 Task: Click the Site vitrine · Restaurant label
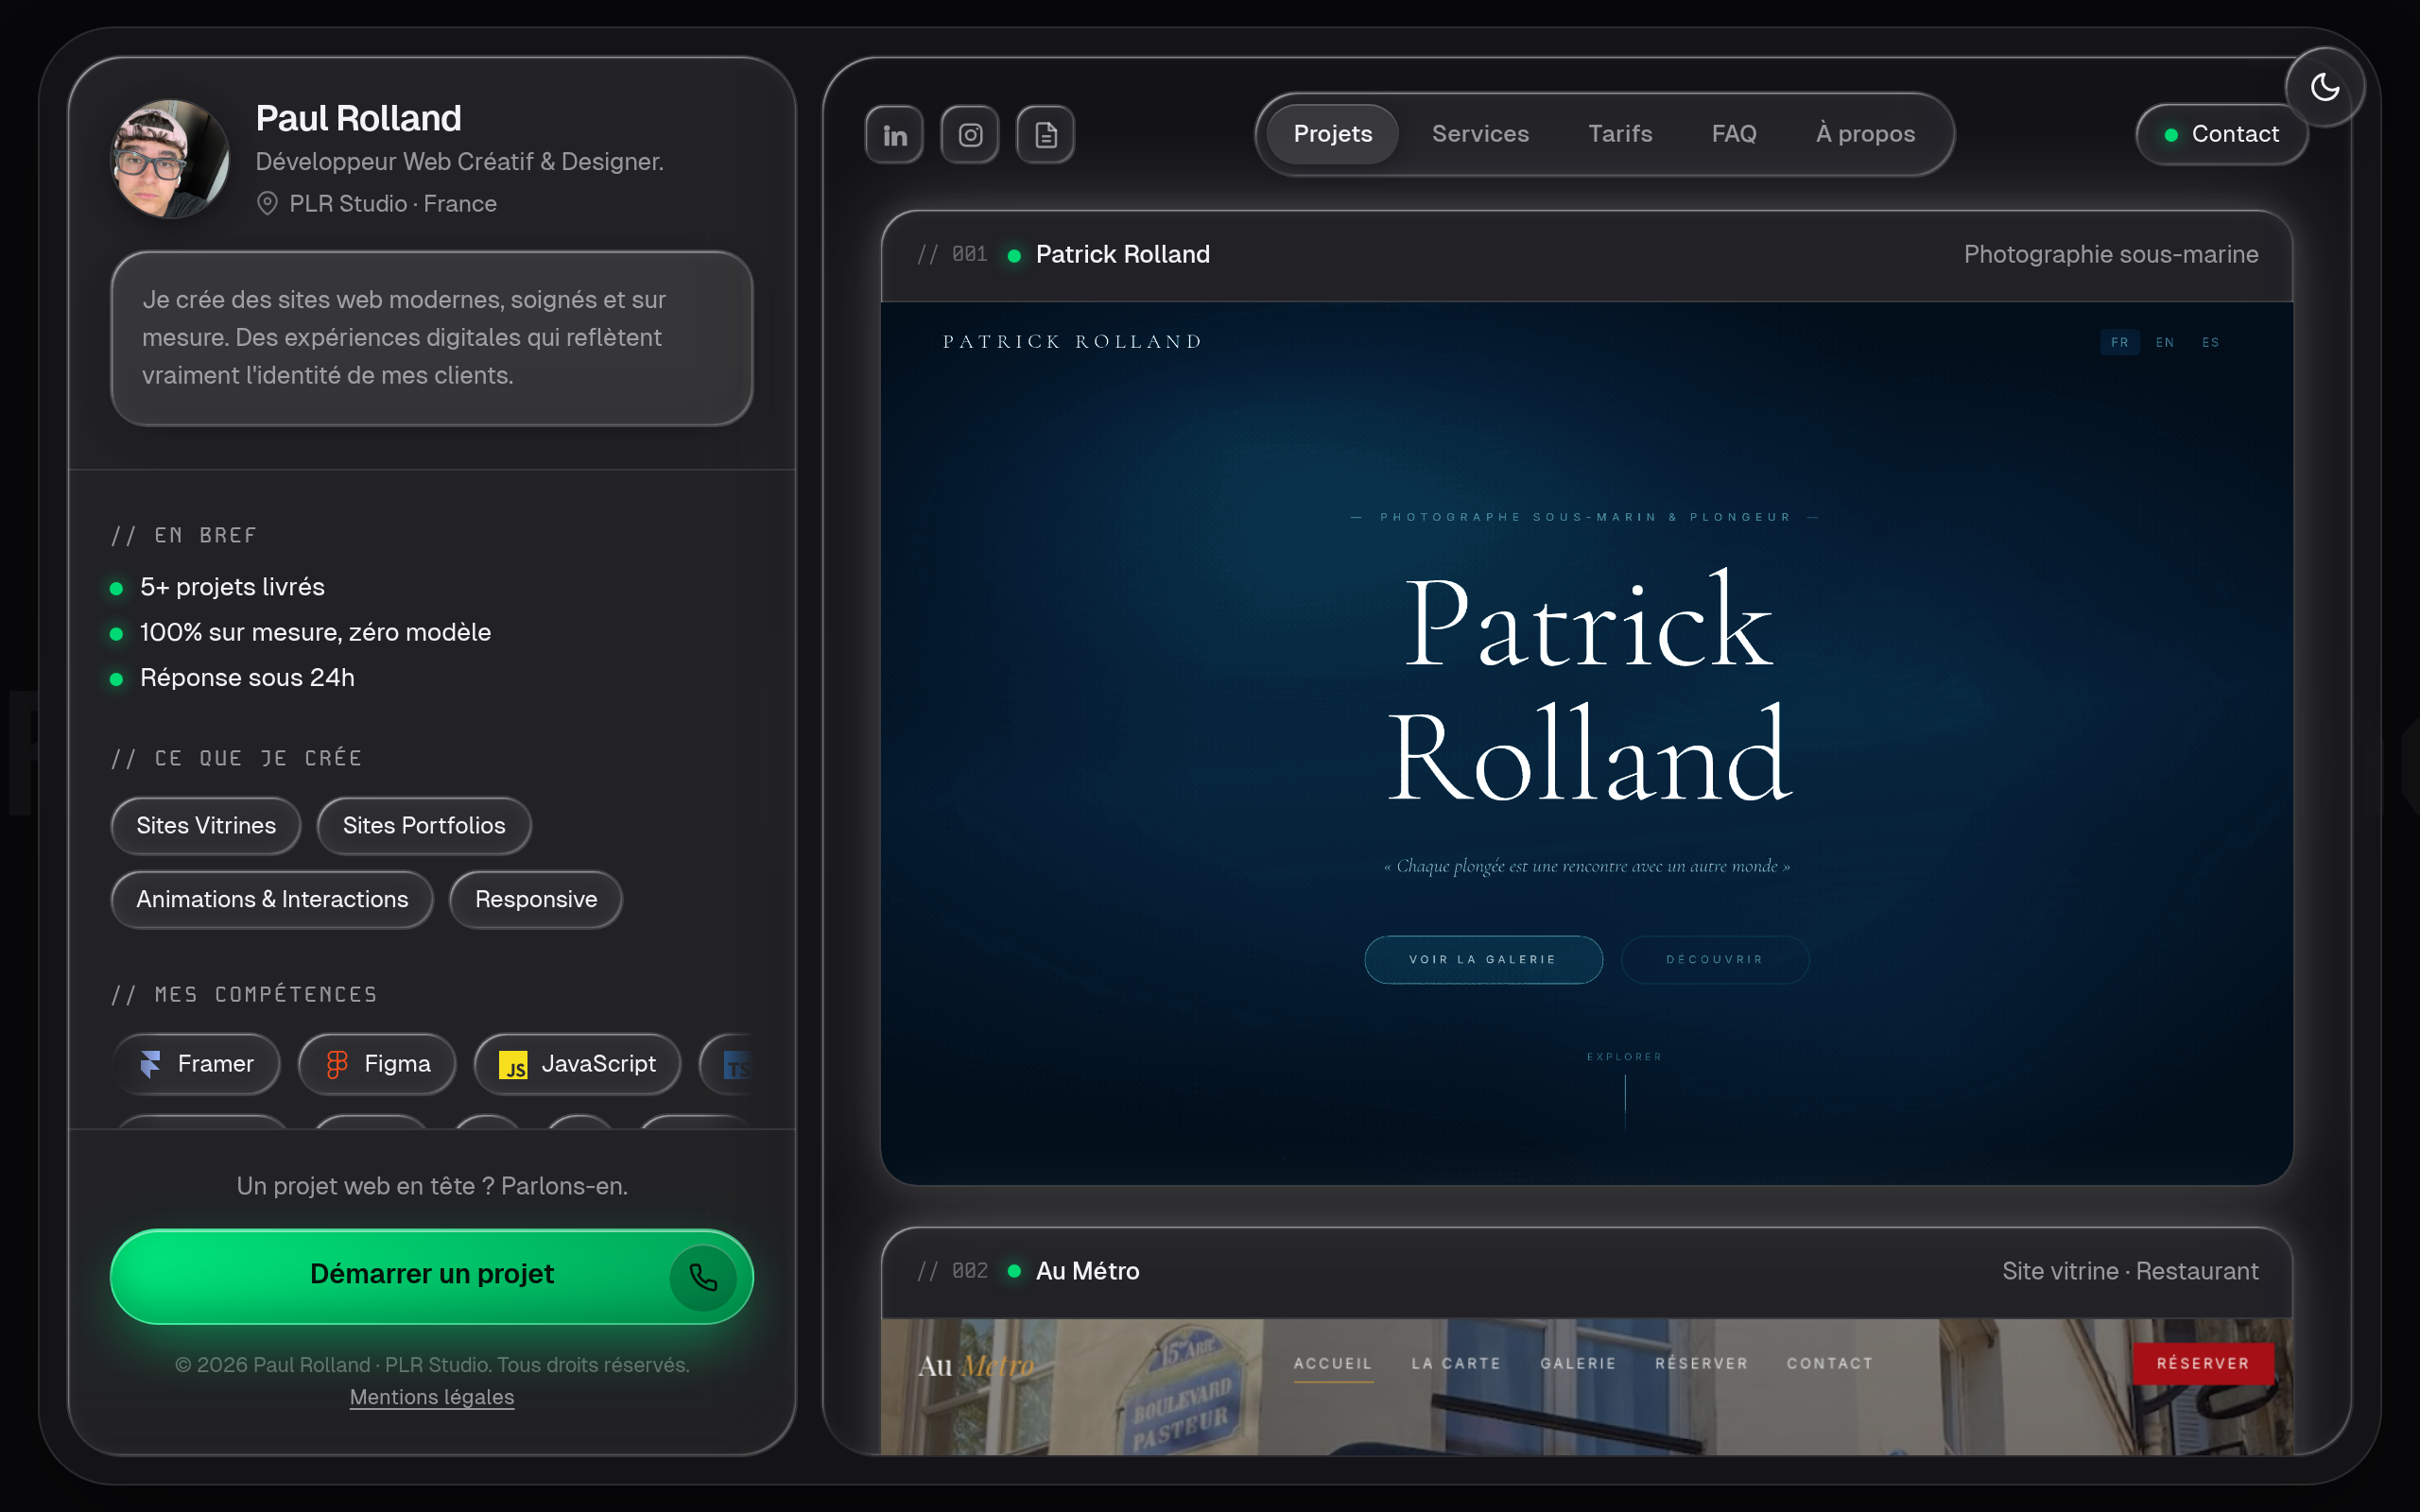click(x=2130, y=1271)
